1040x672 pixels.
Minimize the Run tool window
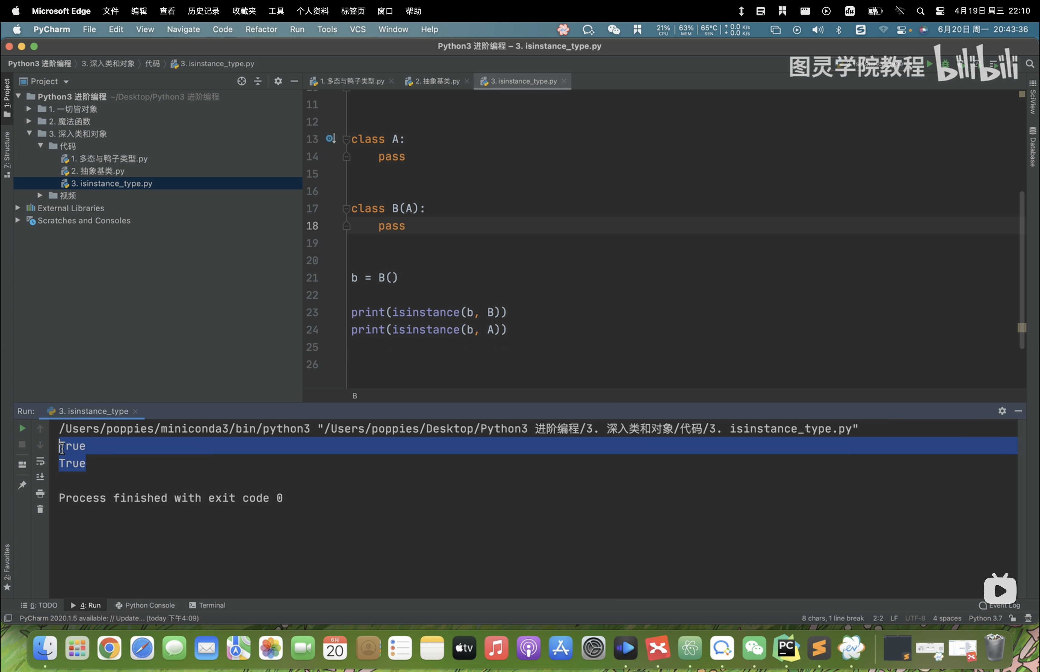click(x=1018, y=411)
